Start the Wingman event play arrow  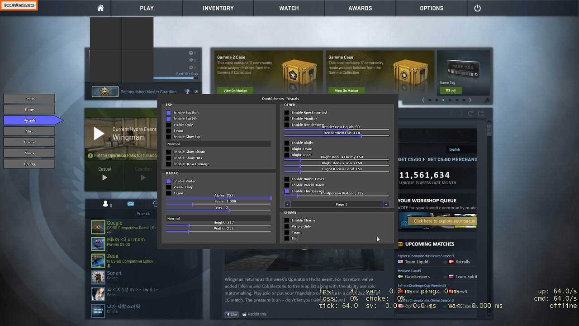point(99,134)
